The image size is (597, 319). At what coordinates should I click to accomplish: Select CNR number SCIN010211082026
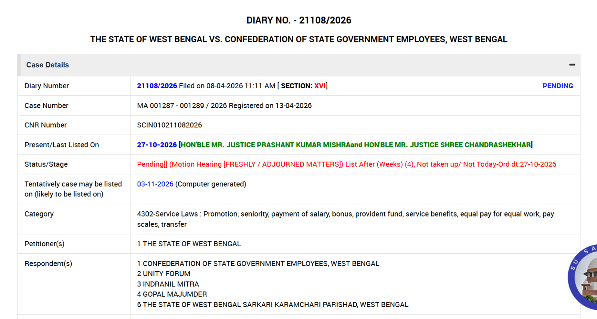[169, 125]
